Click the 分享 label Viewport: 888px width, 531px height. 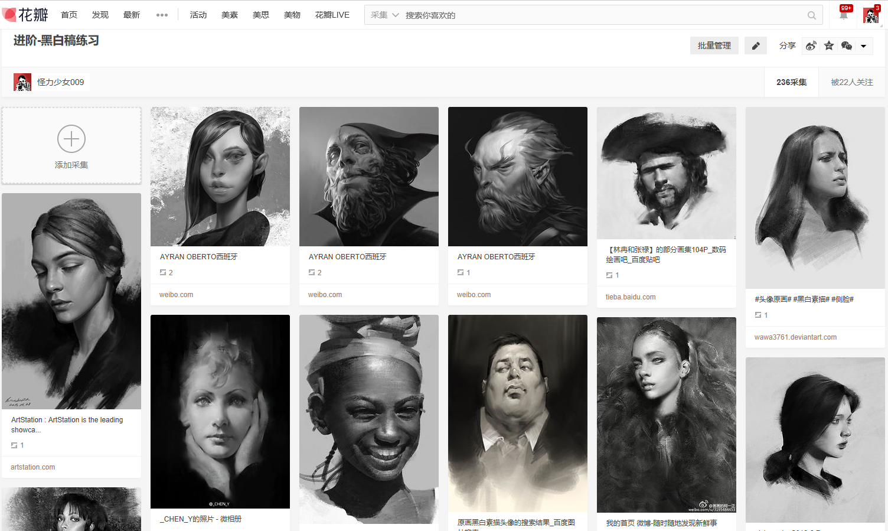tap(788, 45)
